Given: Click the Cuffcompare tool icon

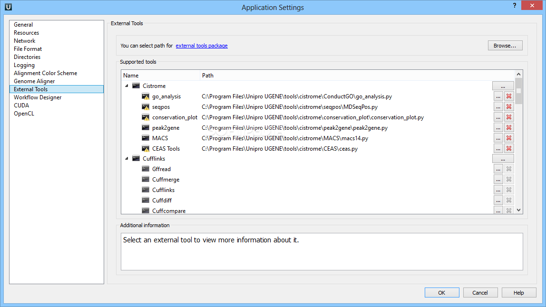Looking at the screenshot, I should [146, 210].
